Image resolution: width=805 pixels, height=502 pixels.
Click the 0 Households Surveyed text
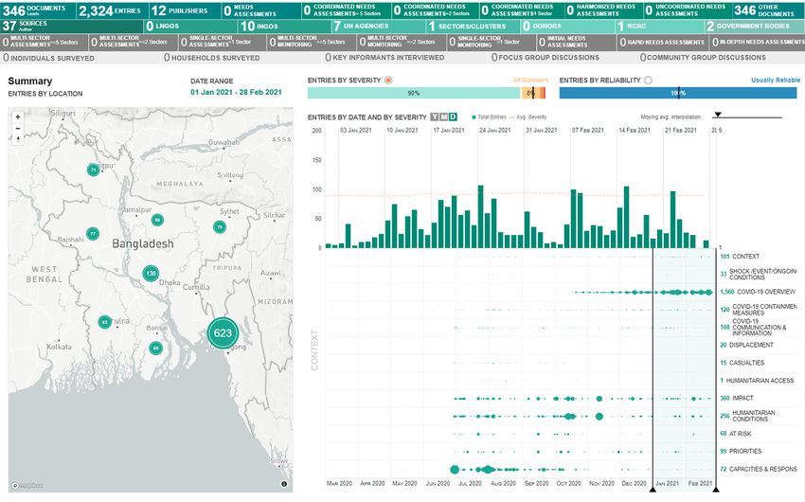tap(211, 58)
